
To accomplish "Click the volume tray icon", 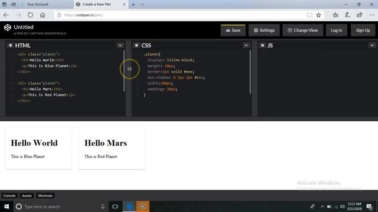I will pyautogui.click(x=343, y=207).
